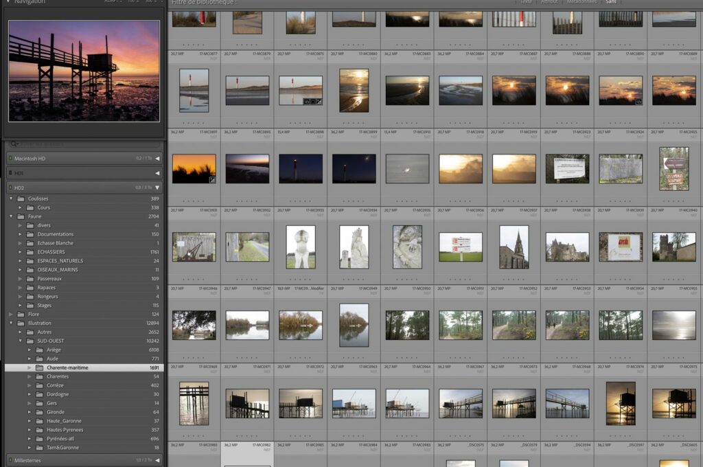The image size is (703, 467).
Task: Switch library filter to Texte
Action: coord(527,2)
